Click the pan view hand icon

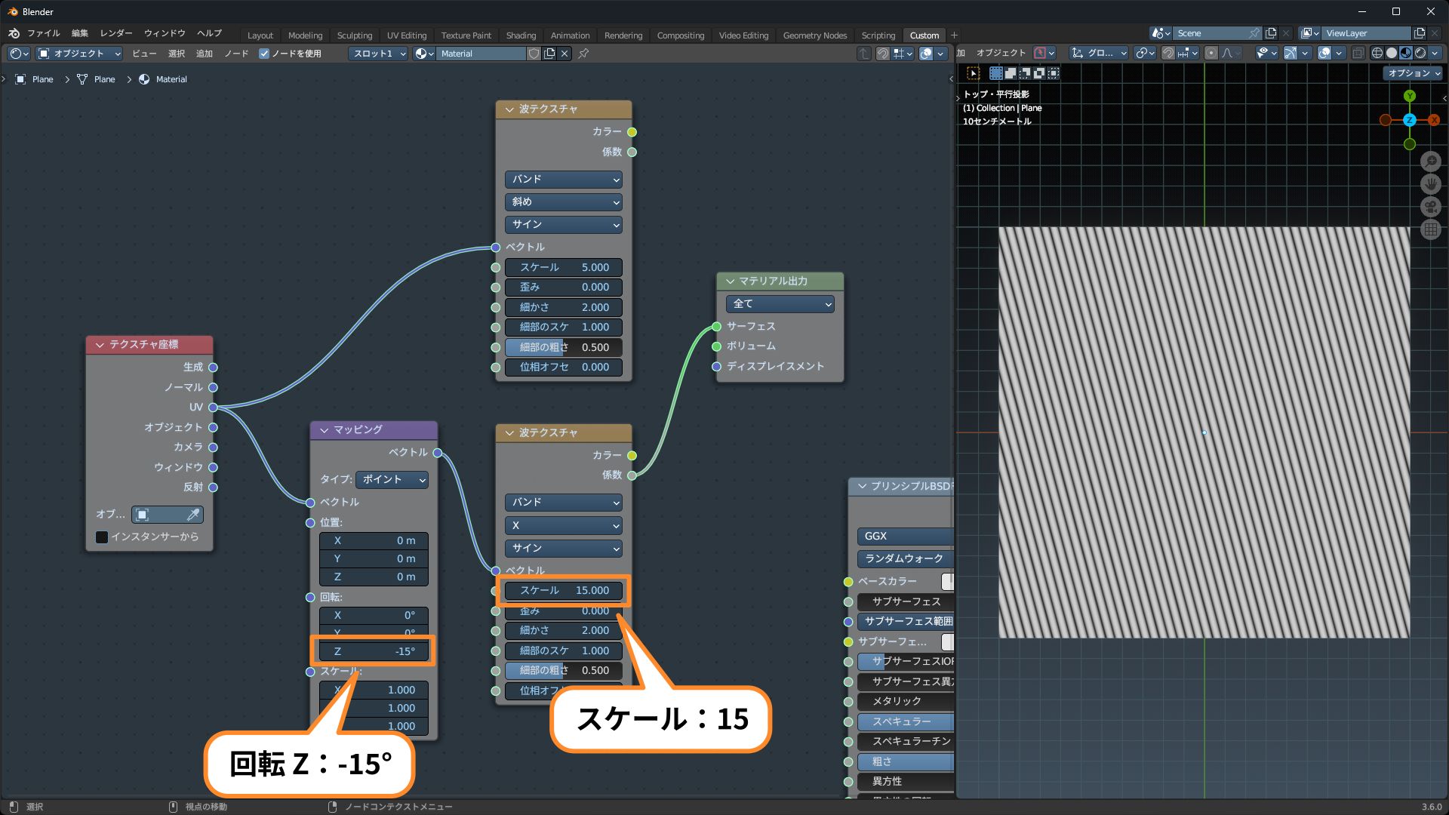pos(1430,184)
